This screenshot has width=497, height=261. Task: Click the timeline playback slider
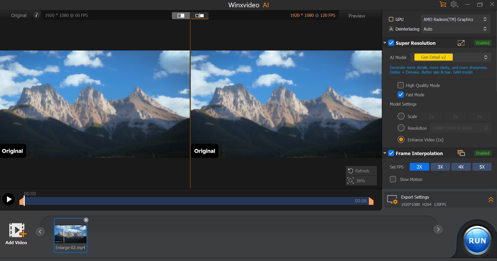(x=194, y=201)
